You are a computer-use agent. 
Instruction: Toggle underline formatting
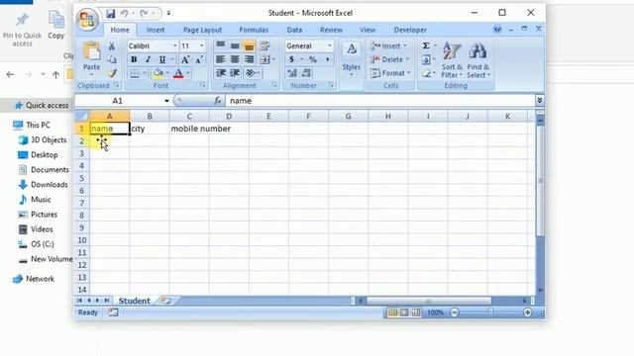pos(162,59)
